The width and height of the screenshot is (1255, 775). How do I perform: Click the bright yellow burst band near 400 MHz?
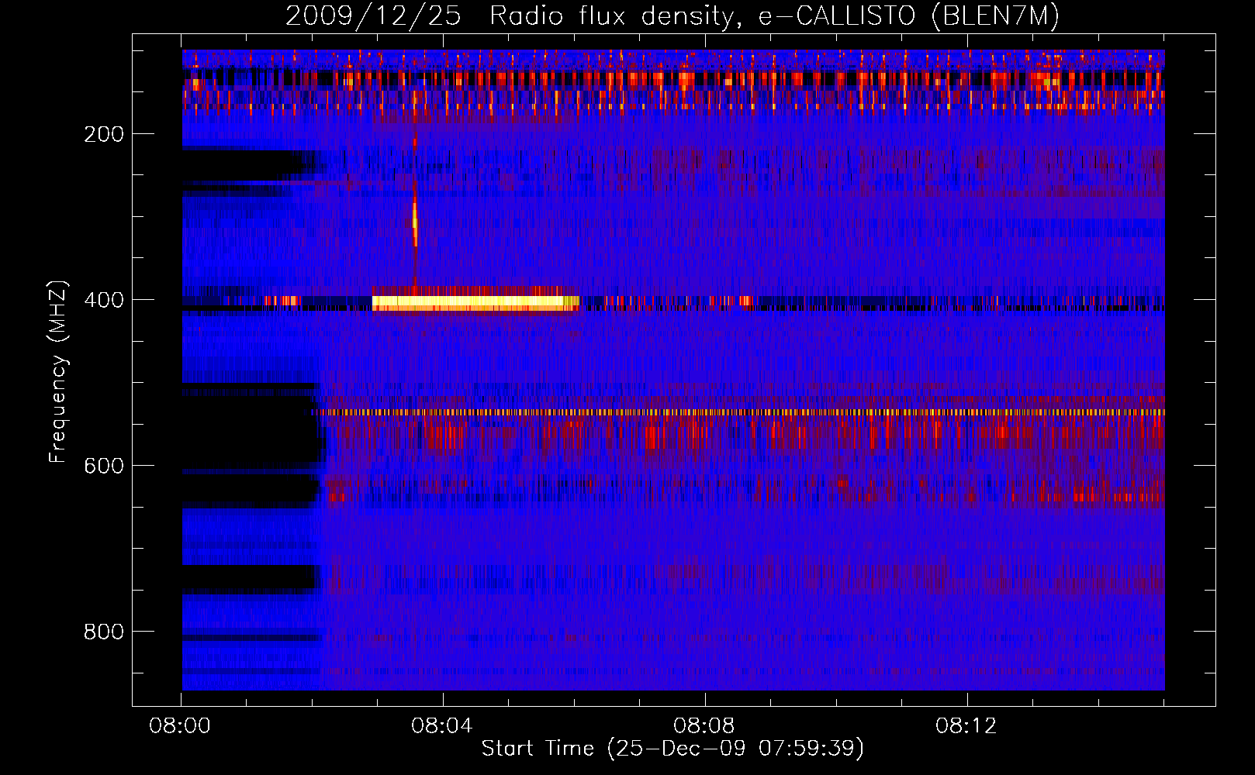[475, 303]
